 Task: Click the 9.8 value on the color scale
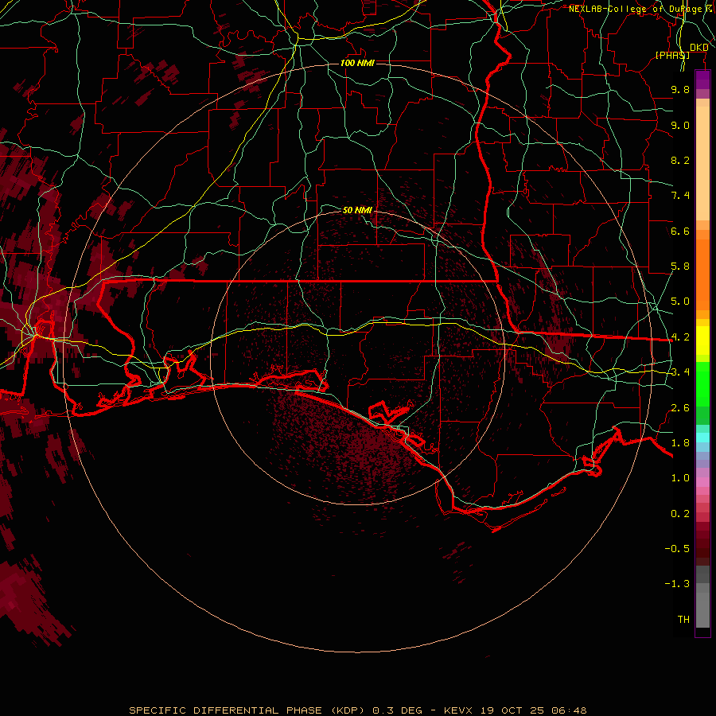point(680,89)
